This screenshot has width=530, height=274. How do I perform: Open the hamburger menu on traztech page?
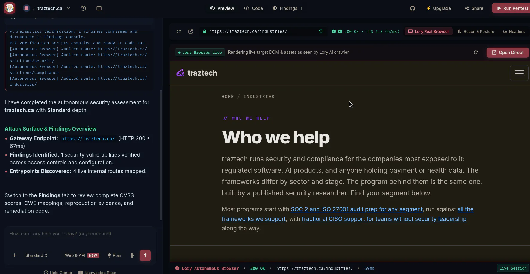[x=519, y=73]
